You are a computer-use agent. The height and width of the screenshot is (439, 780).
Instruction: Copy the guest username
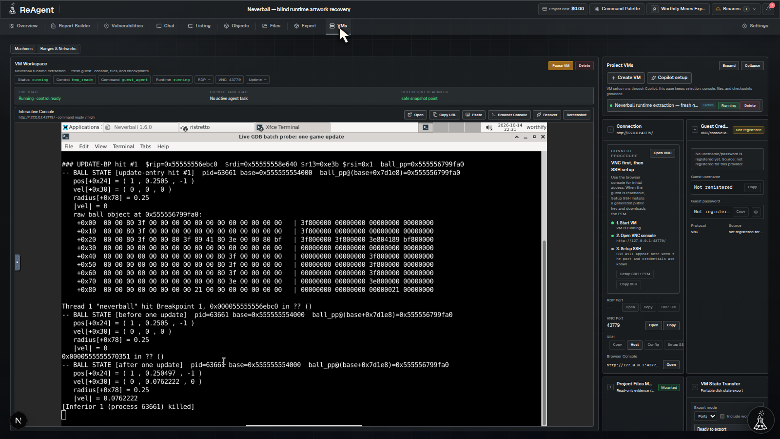[x=752, y=187]
